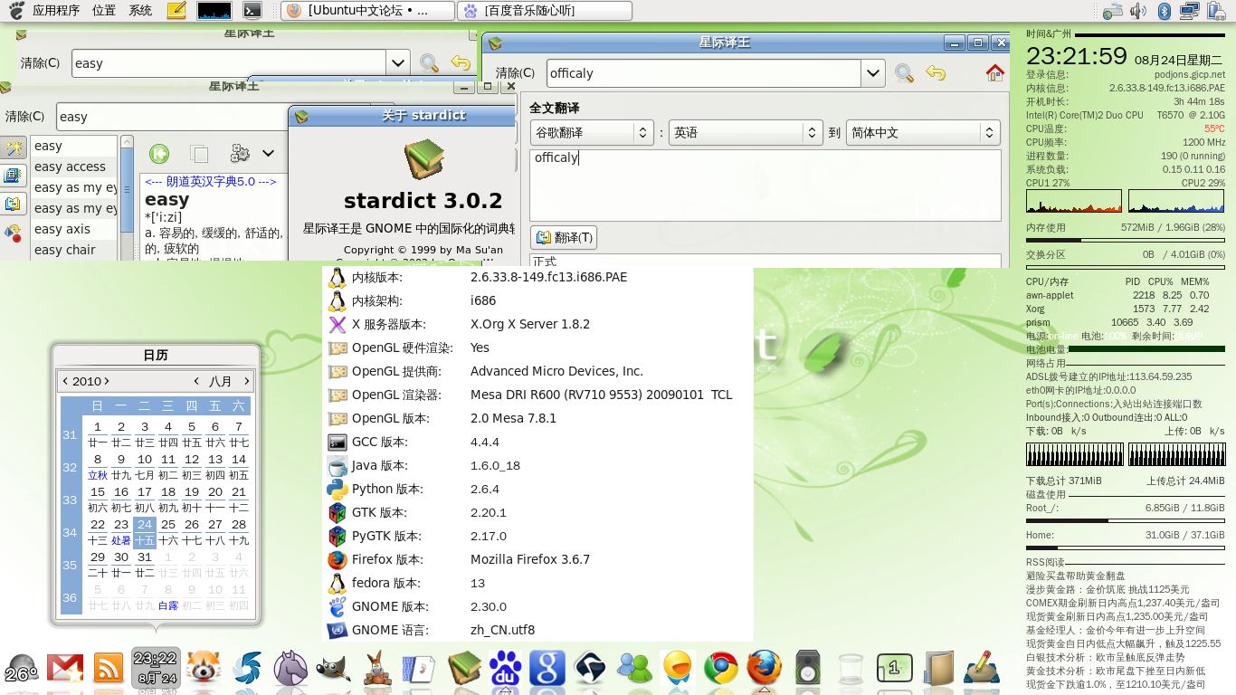Screen dimensions: 1236x695
Task: Switch to the Ubuntu中文论坛 taskbar window
Action: [366, 11]
